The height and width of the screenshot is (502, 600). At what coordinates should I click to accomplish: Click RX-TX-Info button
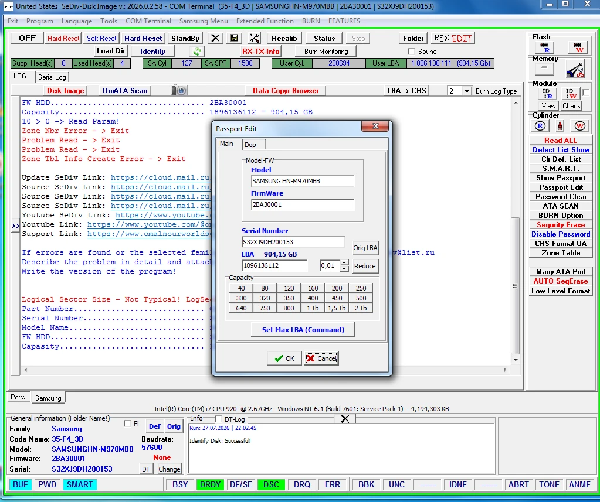260,51
